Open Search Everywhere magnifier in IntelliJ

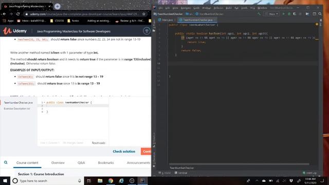[320, 14]
